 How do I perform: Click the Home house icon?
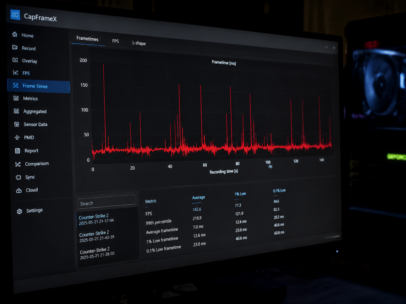tap(15, 34)
